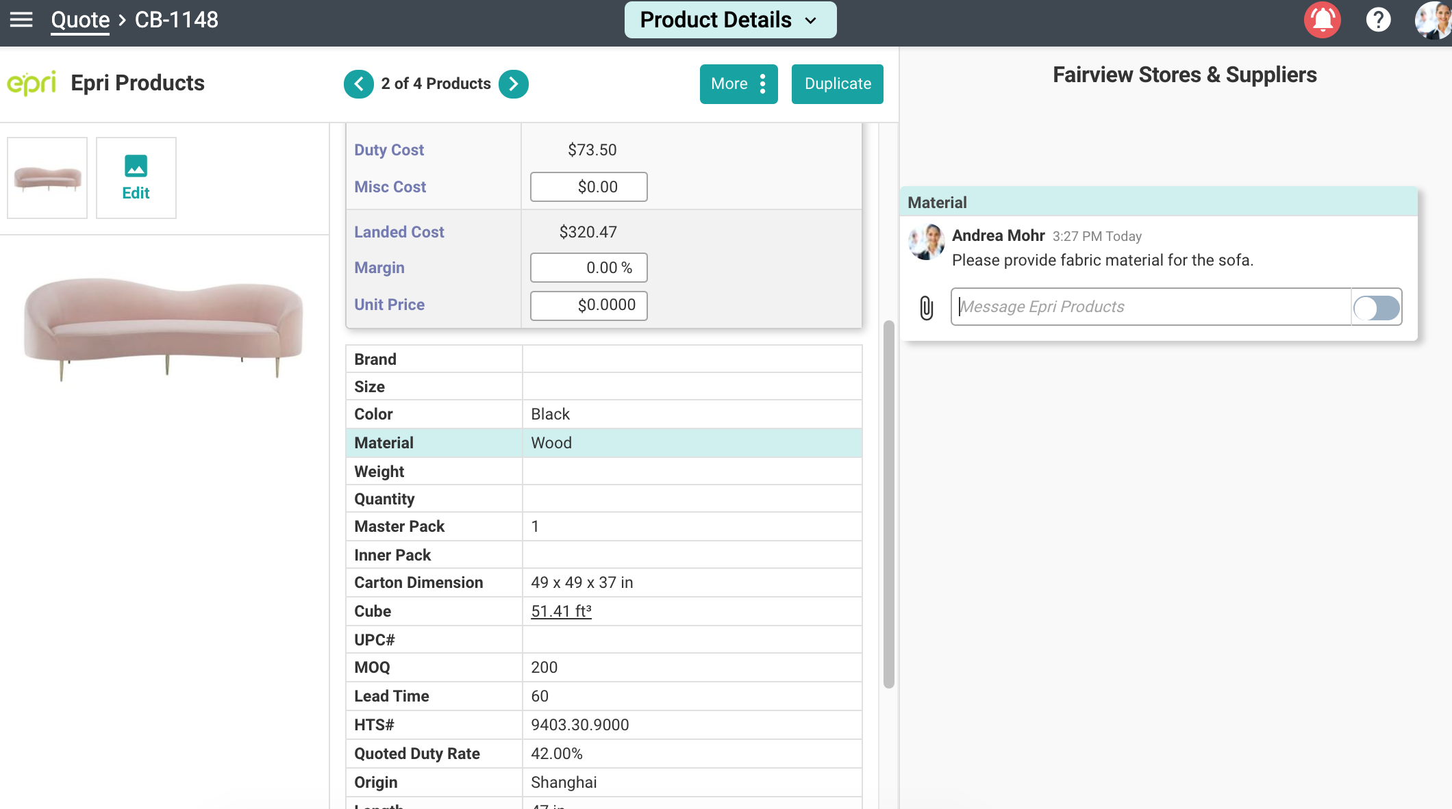Image resolution: width=1452 pixels, height=809 pixels.
Task: Click the vertical scrollbar handle
Action: click(x=888, y=503)
